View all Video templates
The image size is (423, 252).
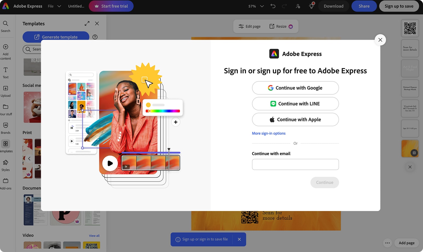tap(94, 236)
